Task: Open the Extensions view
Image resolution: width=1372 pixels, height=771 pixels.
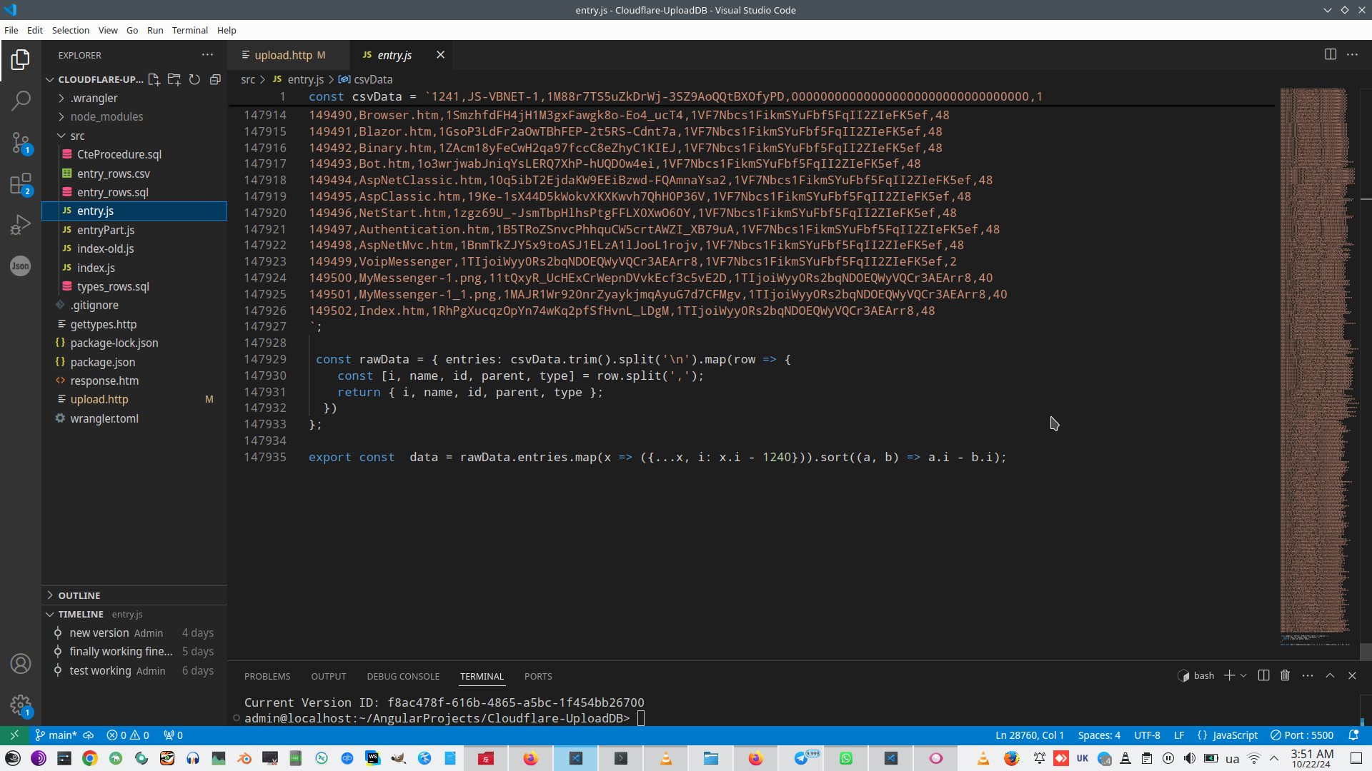Action: pyautogui.click(x=21, y=184)
